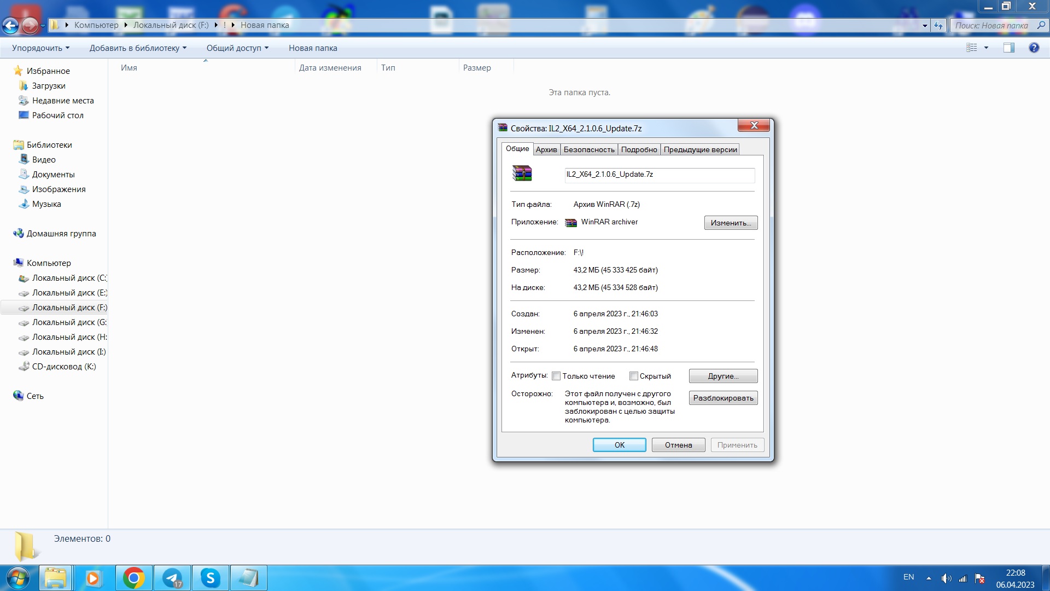The height and width of the screenshot is (591, 1050).
Task: Open recent pages dropdown next to forward arrow
Action: tap(43, 25)
